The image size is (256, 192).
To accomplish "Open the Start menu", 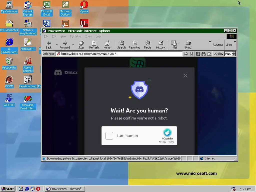I will click(8, 189).
